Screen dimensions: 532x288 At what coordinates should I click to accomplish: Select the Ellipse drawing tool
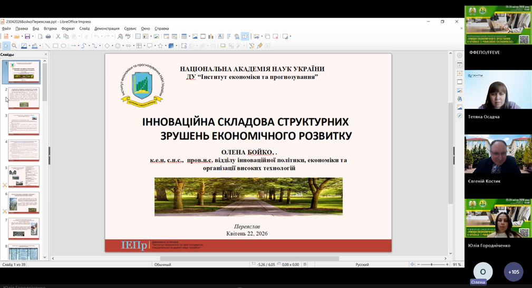[63, 46]
